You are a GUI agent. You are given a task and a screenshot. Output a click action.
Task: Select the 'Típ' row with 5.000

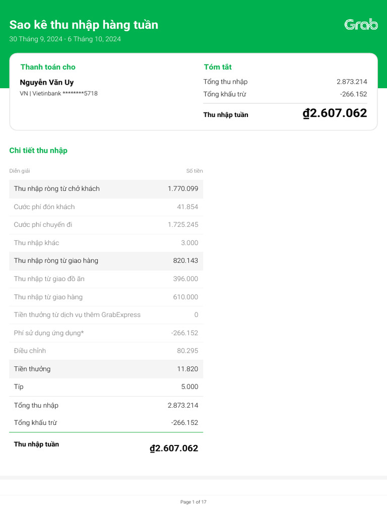pyautogui.click(x=106, y=387)
